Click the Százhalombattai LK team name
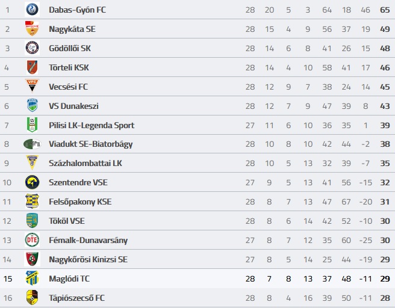Screen dimensions: 395x308 pyautogui.click(x=86, y=163)
